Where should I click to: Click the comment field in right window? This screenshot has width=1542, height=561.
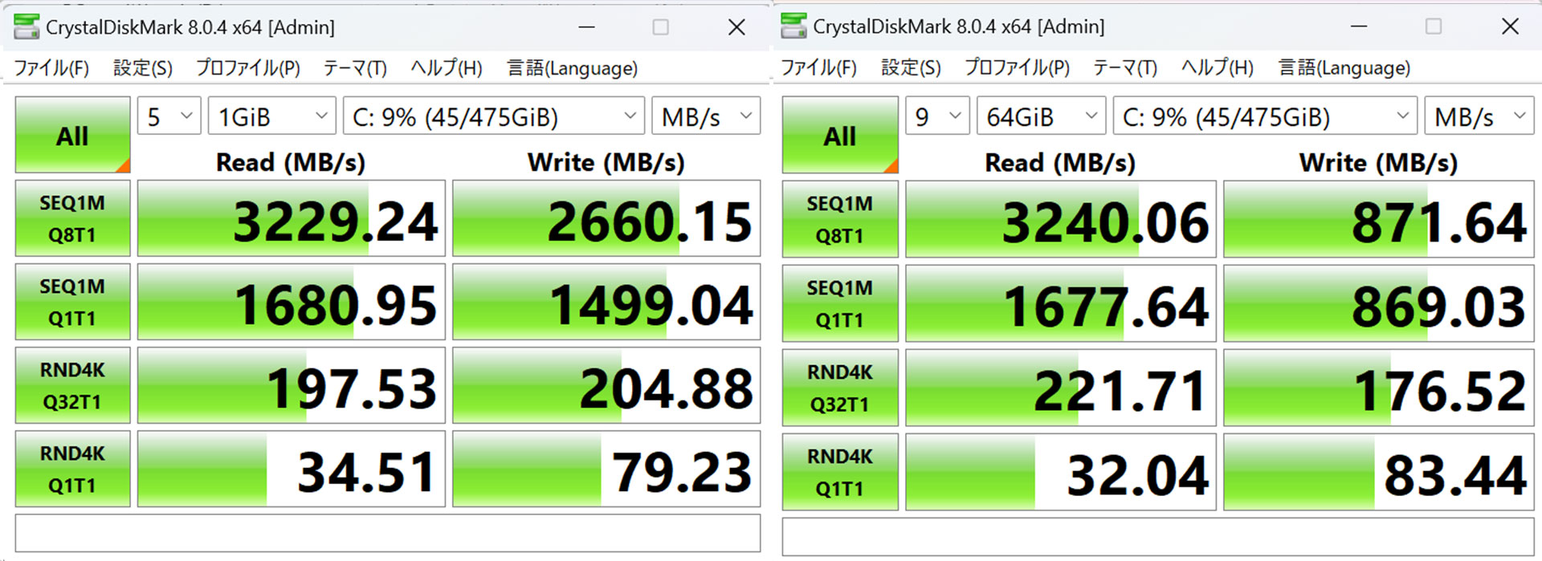click(1158, 536)
